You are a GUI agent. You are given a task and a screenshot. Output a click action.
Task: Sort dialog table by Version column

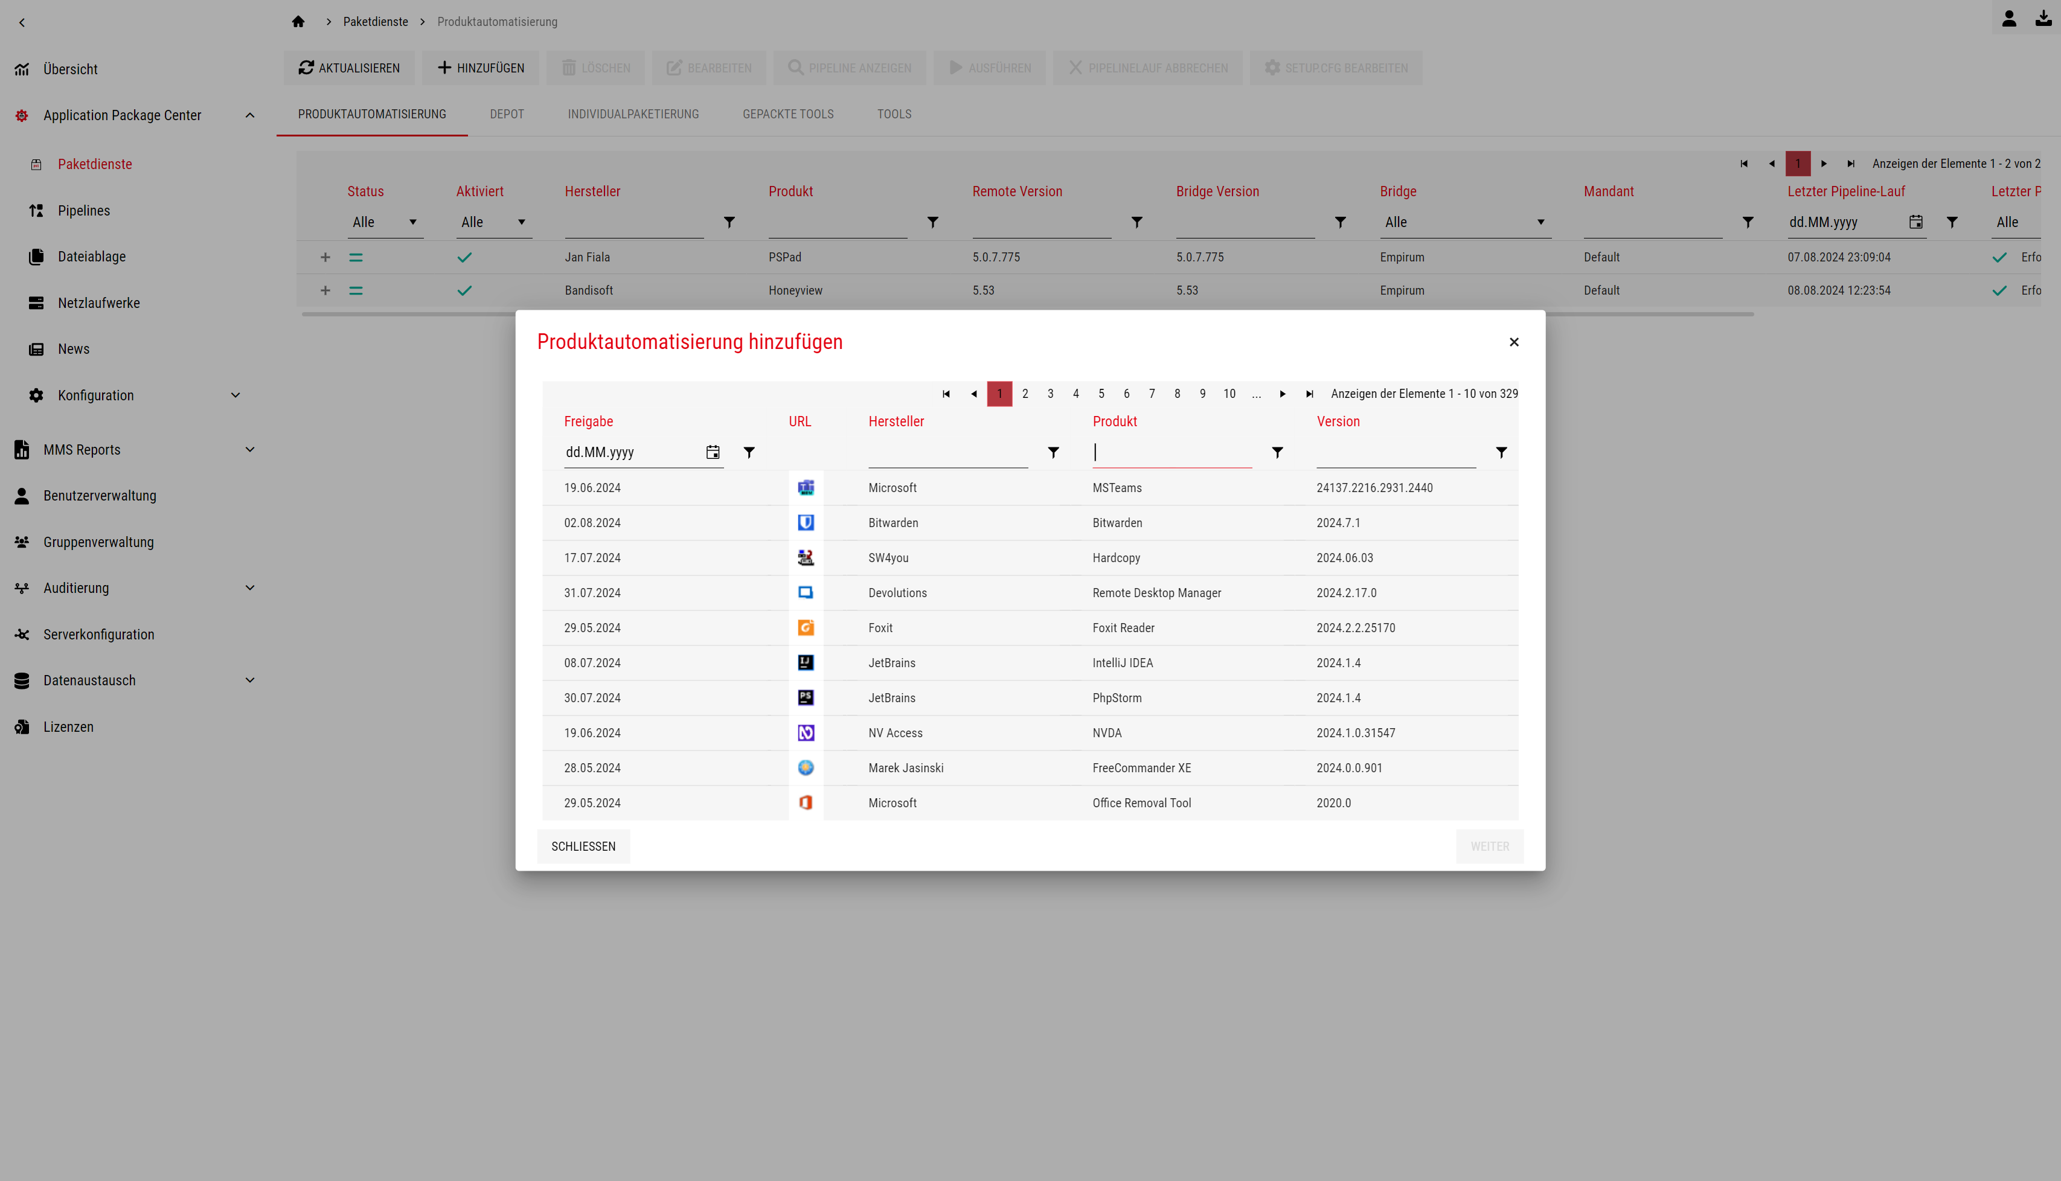tap(1338, 421)
